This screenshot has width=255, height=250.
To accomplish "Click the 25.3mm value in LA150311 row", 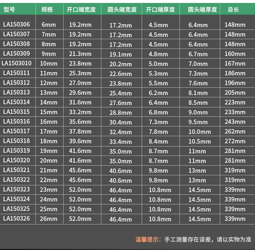I will point(80,73).
